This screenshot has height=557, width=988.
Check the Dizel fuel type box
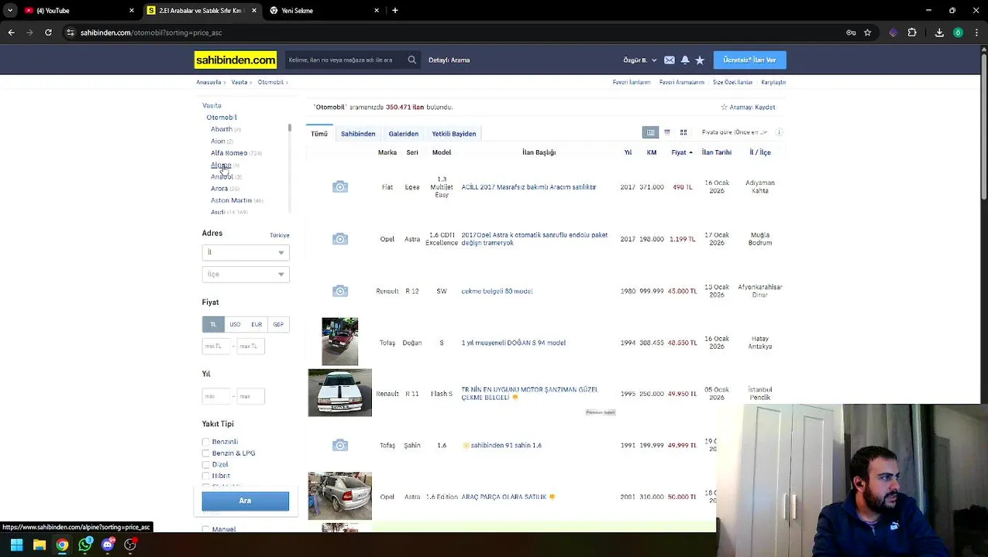[x=206, y=465]
